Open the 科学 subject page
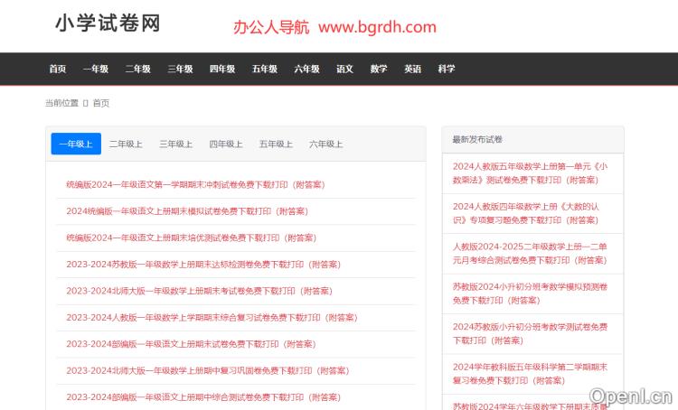 [x=447, y=69]
